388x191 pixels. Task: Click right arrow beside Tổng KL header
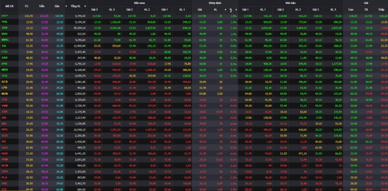pos(85,6)
